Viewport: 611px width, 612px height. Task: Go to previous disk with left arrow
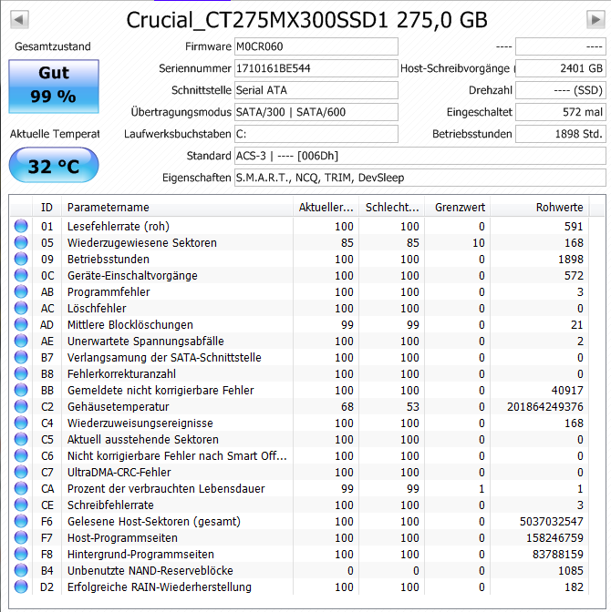coord(19,19)
